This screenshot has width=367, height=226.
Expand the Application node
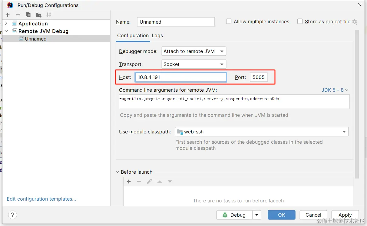[x=6, y=23]
